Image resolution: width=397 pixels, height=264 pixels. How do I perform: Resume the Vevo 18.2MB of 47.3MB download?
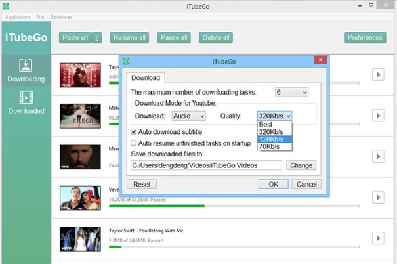pyautogui.click(x=378, y=198)
